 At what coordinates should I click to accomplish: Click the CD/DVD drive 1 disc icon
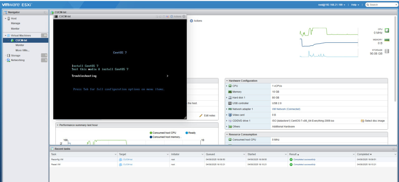pyautogui.click(x=230, y=121)
